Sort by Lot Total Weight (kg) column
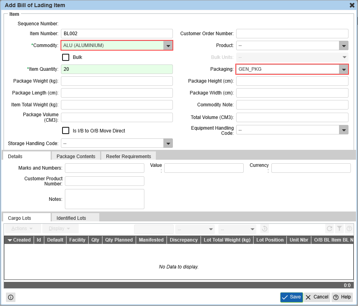This screenshot has height=306, width=358. coord(227,240)
